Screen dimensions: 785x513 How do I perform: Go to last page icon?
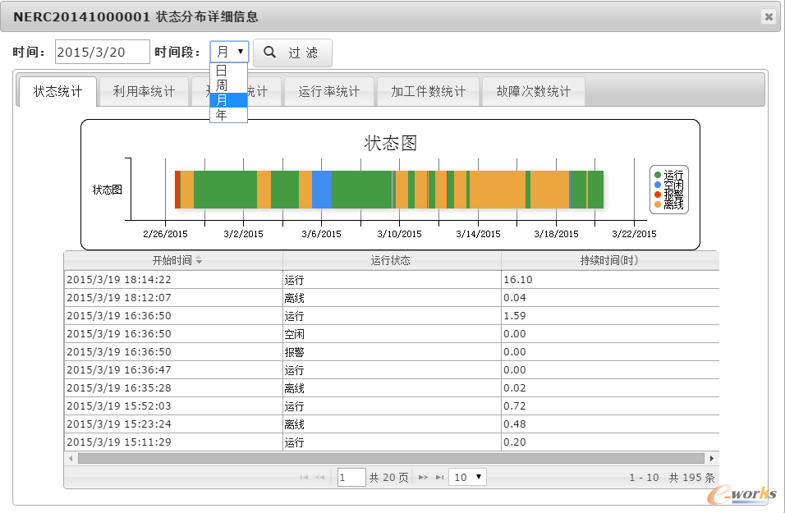[439, 478]
